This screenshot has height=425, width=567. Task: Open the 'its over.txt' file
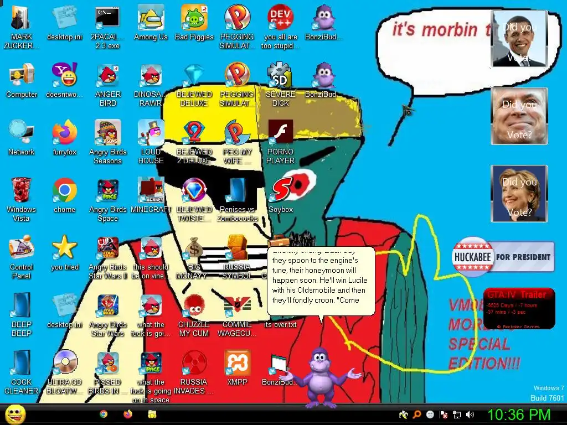tap(280, 324)
